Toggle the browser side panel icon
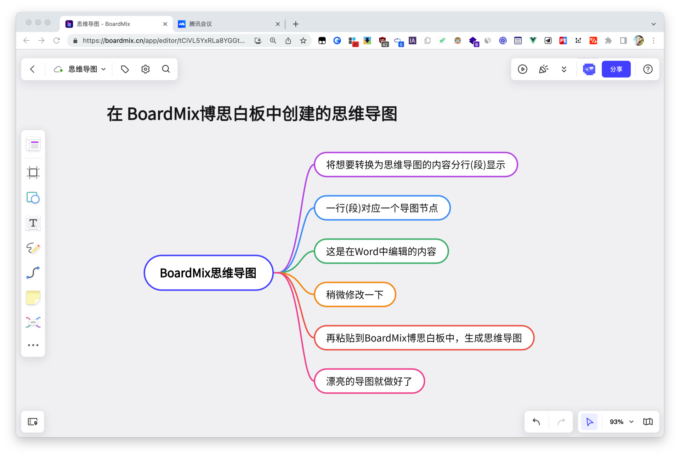Screen dimensions: 680x457 [x=623, y=41]
